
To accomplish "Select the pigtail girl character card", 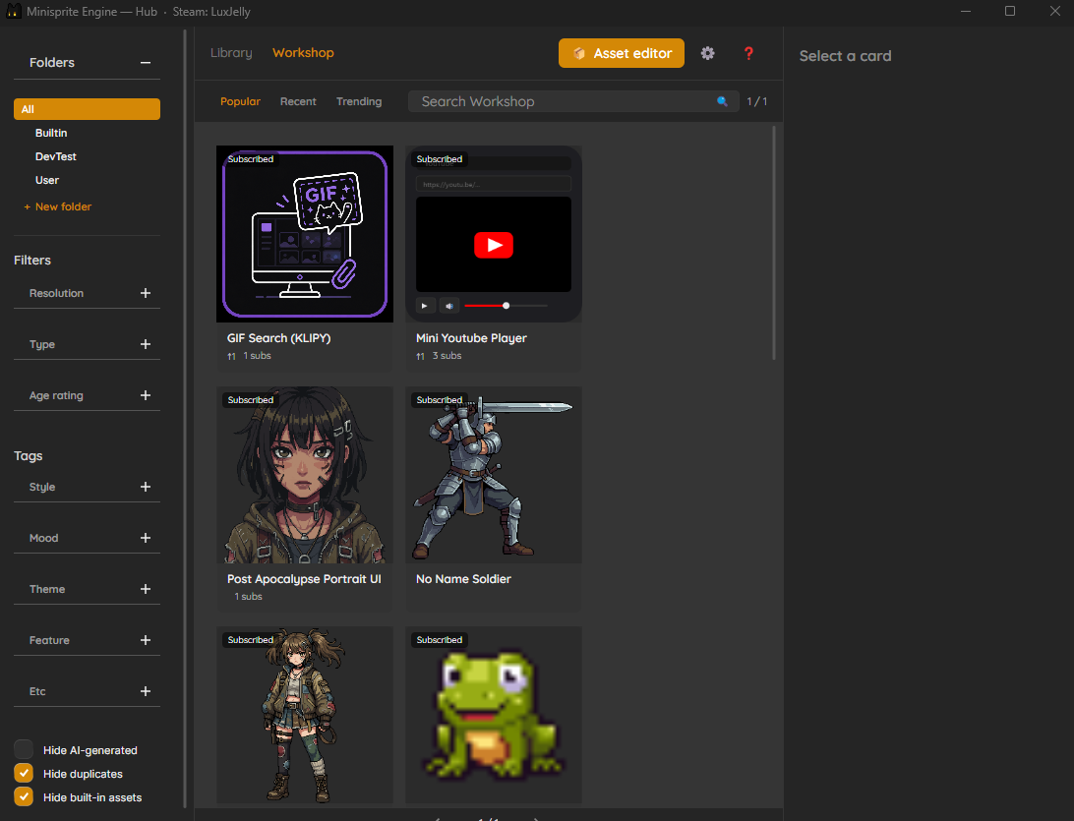I will tap(305, 715).
